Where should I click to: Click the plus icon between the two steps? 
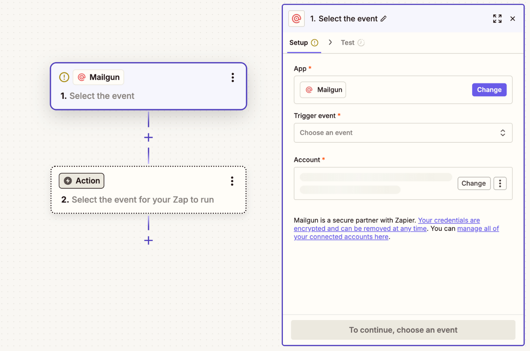148,138
